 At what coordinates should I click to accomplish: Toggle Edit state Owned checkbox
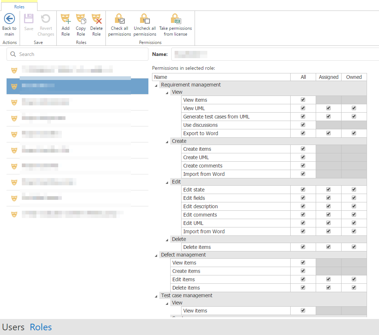pyautogui.click(x=354, y=189)
